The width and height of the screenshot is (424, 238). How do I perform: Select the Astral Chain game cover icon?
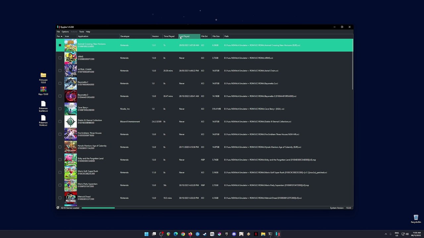[70, 71]
